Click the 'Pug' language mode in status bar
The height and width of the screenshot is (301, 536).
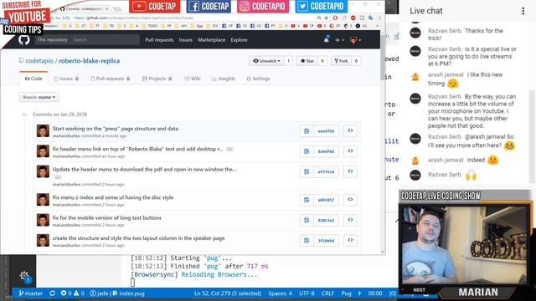coord(346,293)
